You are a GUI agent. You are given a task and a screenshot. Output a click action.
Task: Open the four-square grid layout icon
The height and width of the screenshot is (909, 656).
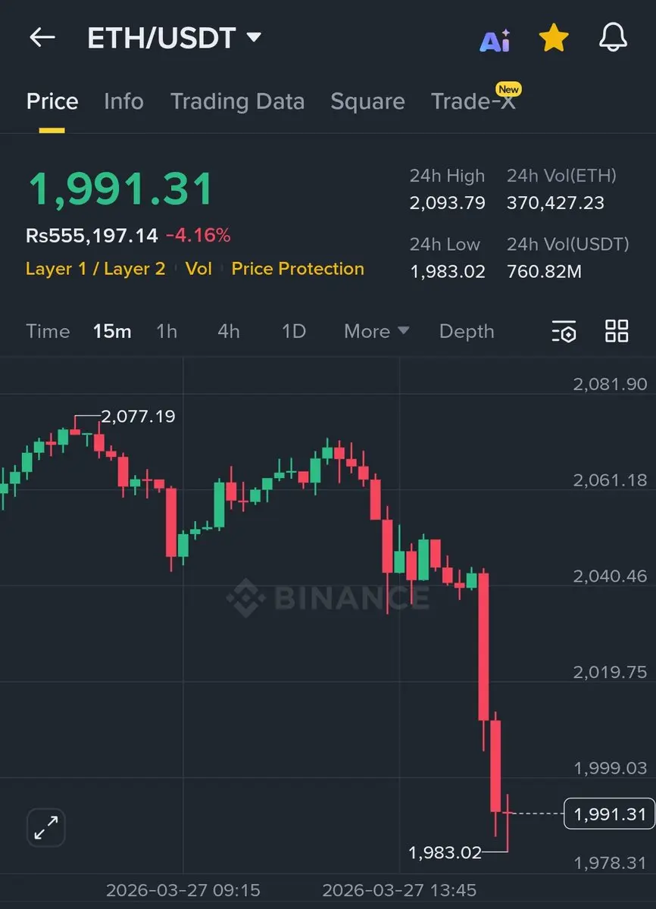617,331
